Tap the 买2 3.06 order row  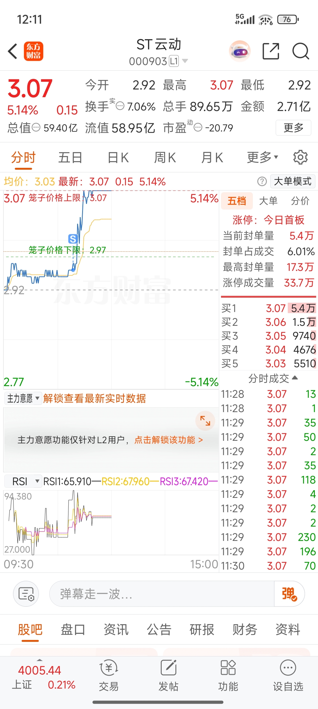click(x=268, y=322)
